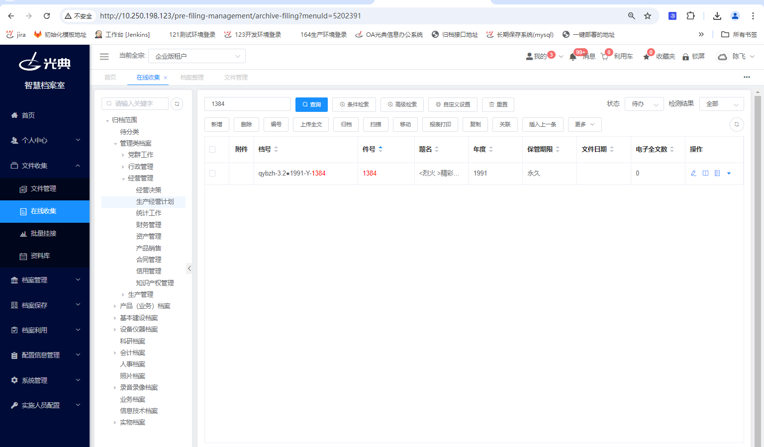The height and width of the screenshot is (447, 764).
Task: Bookmark this page with the star icon
Action: coord(648,16)
